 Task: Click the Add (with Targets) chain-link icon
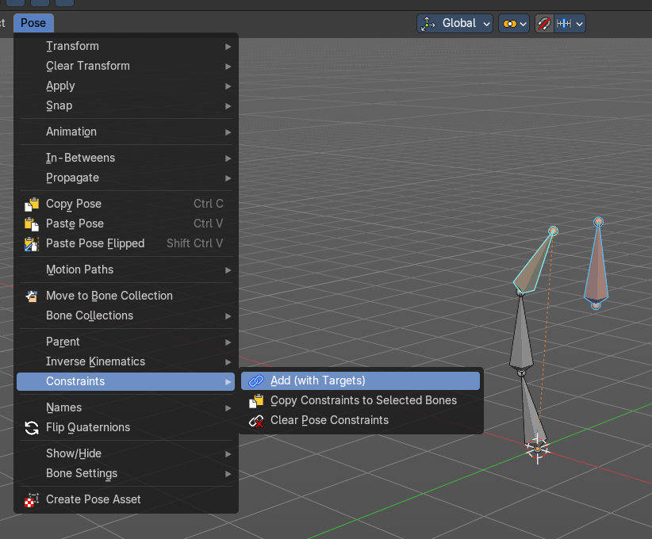(x=256, y=380)
